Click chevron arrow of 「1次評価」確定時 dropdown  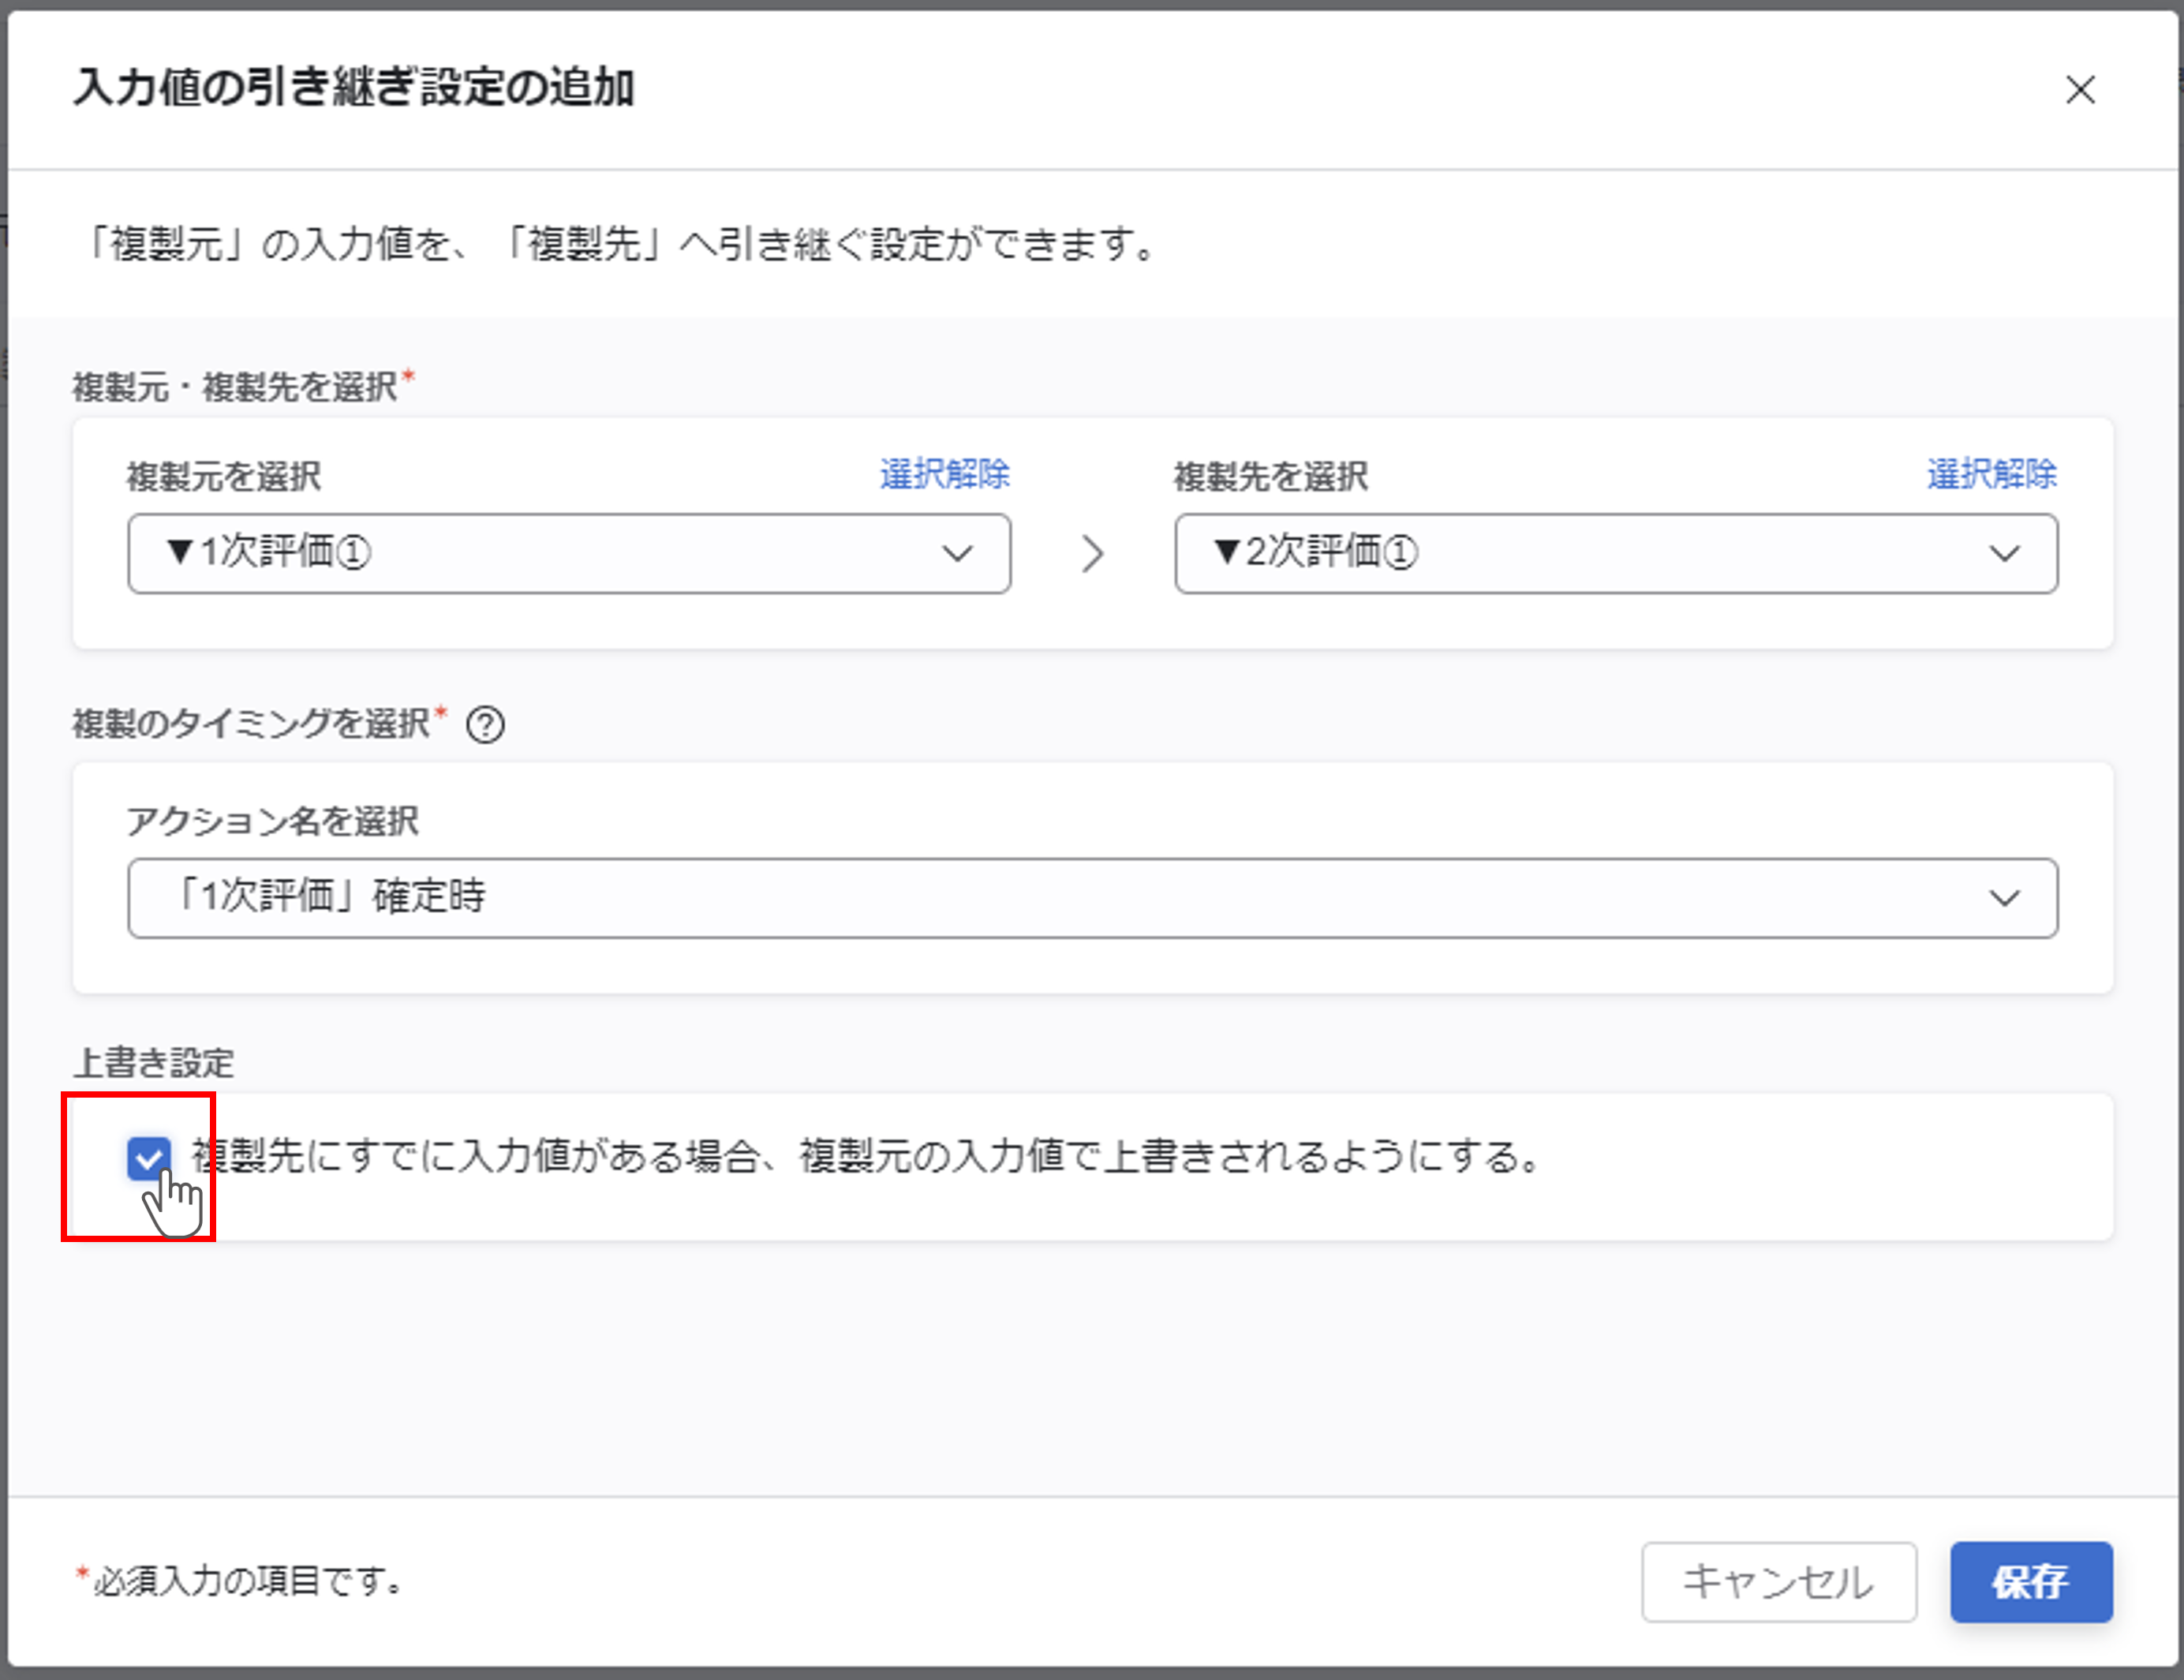pyautogui.click(x=2004, y=898)
